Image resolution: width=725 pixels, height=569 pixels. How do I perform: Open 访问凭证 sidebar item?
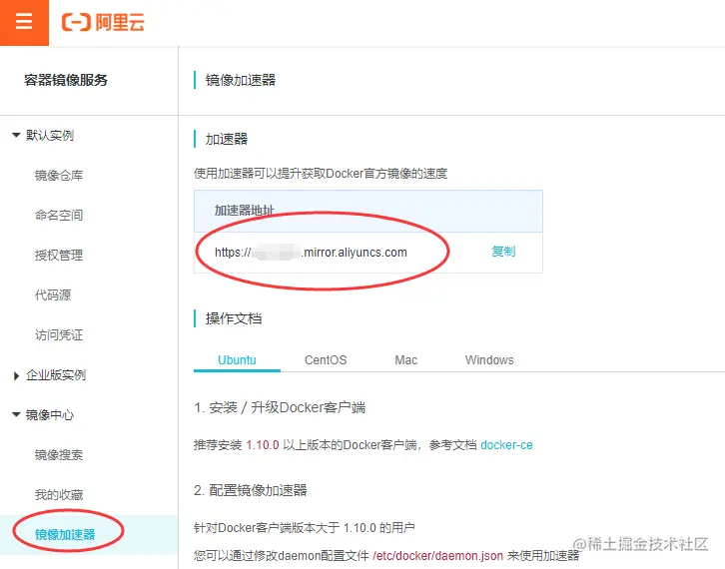point(59,334)
